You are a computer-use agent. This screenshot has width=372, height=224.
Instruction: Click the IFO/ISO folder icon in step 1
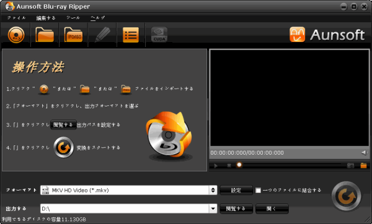tap(126, 89)
